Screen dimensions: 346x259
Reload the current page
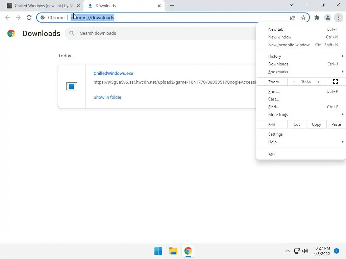click(29, 18)
